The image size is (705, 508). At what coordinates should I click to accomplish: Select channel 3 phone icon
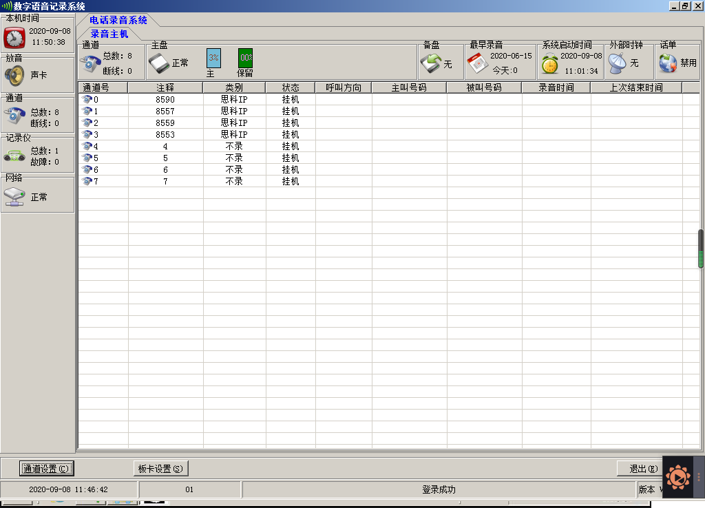click(x=87, y=134)
